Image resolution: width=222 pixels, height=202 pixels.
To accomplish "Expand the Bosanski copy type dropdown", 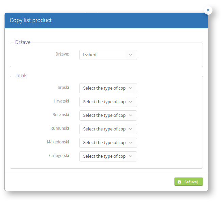I will (108, 115).
